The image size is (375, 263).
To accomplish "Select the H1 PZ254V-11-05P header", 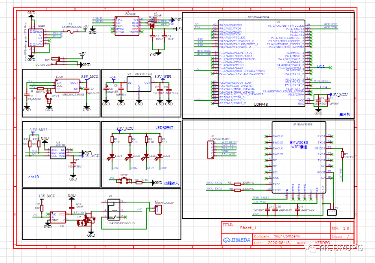I will pos(211,150).
